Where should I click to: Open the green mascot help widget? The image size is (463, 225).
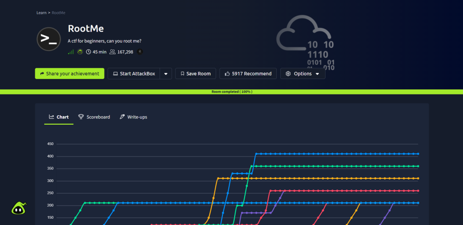coord(19,208)
